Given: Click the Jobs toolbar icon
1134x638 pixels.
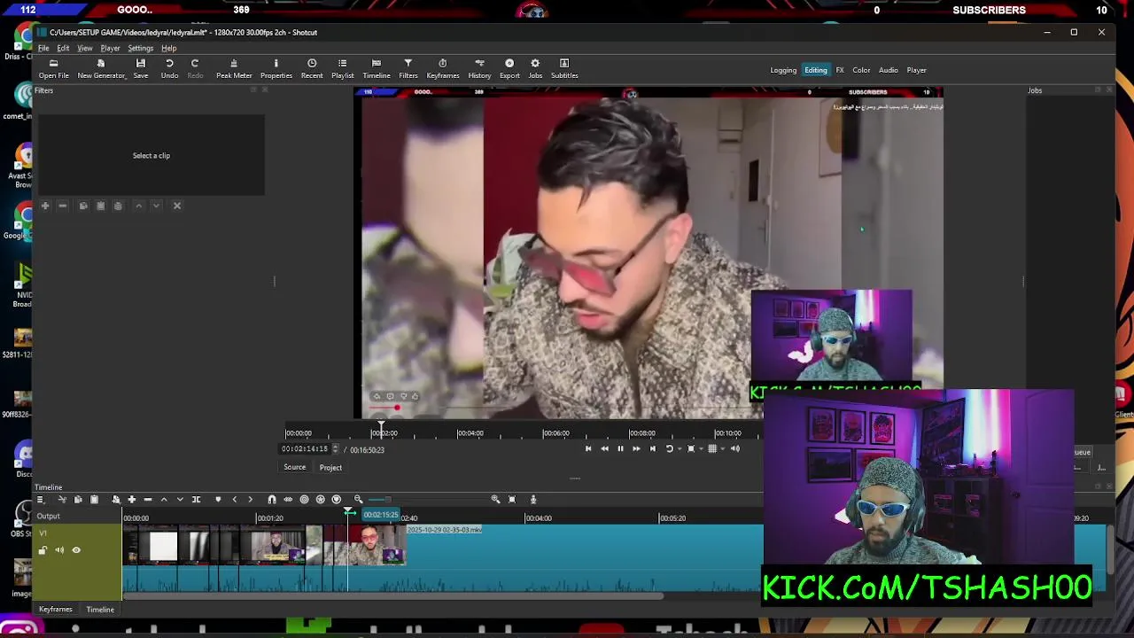Looking at the screenshot, I should (535, 68).
